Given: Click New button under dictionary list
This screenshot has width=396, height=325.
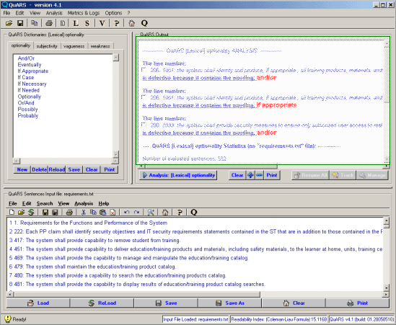Looking at the screenshot, I should tap(22, 169).
